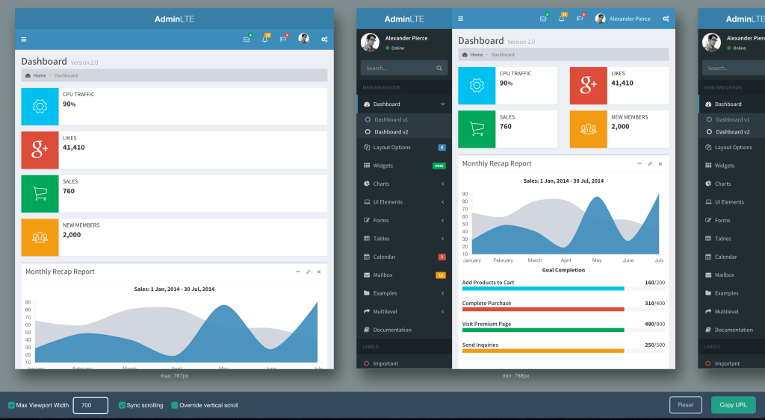Click the viewport width input field showing 700
This screenshot has width=765, height=420.
(x=90, y=405)
